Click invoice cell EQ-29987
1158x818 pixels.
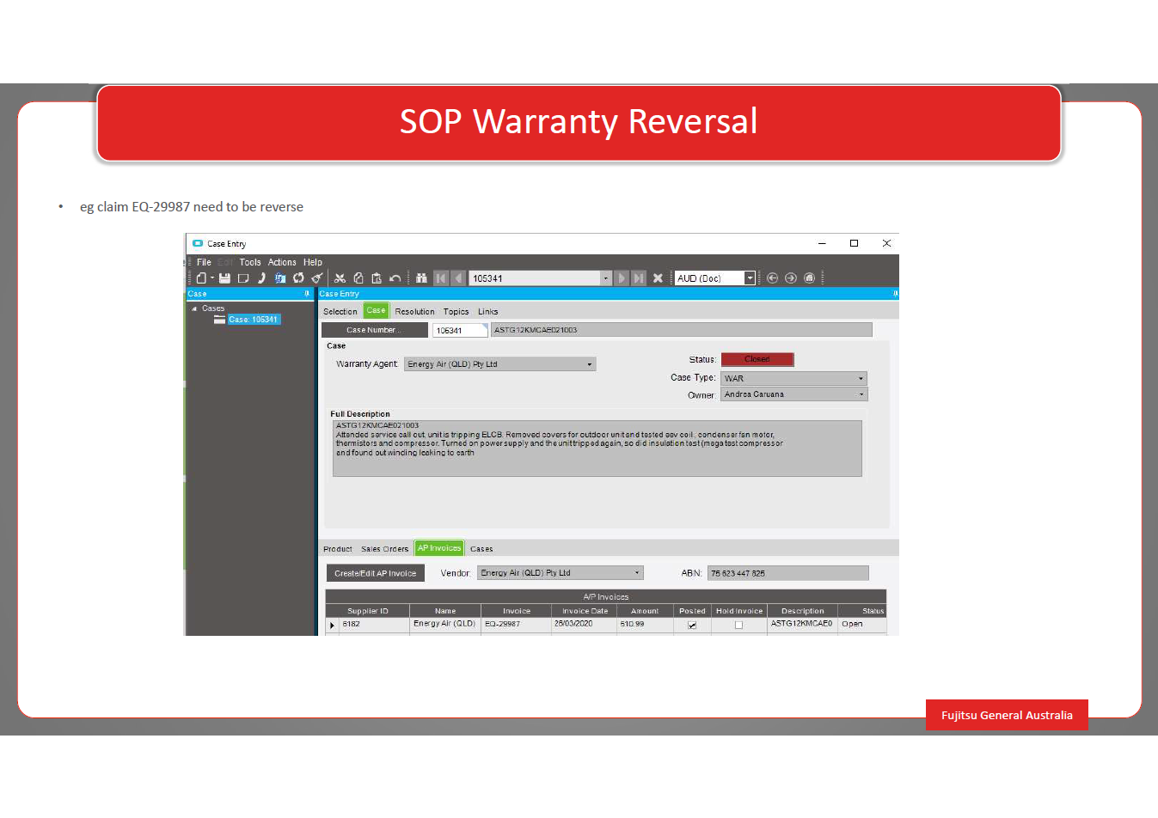coord(516,625)
